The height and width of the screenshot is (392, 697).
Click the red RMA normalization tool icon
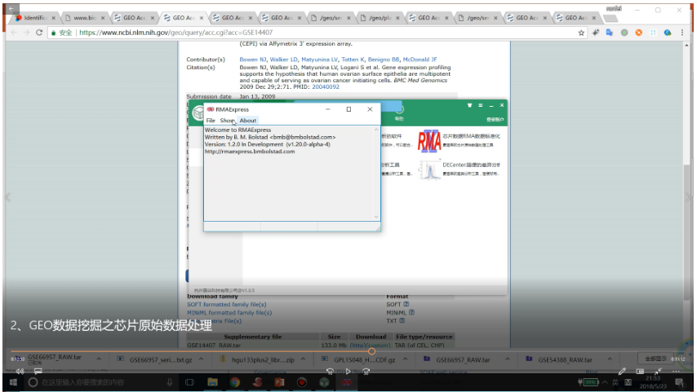pos(429,141)
